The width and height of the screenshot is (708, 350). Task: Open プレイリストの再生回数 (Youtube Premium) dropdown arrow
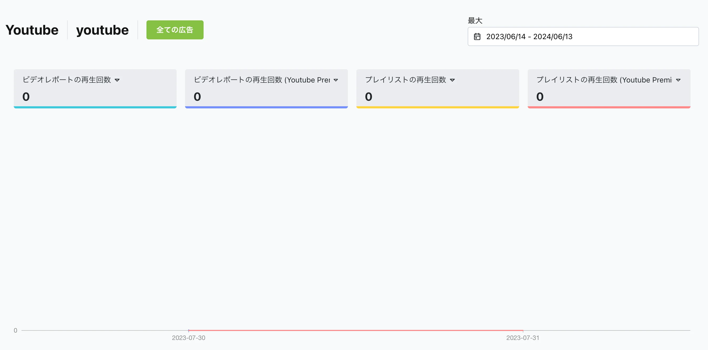pos(678,80)
